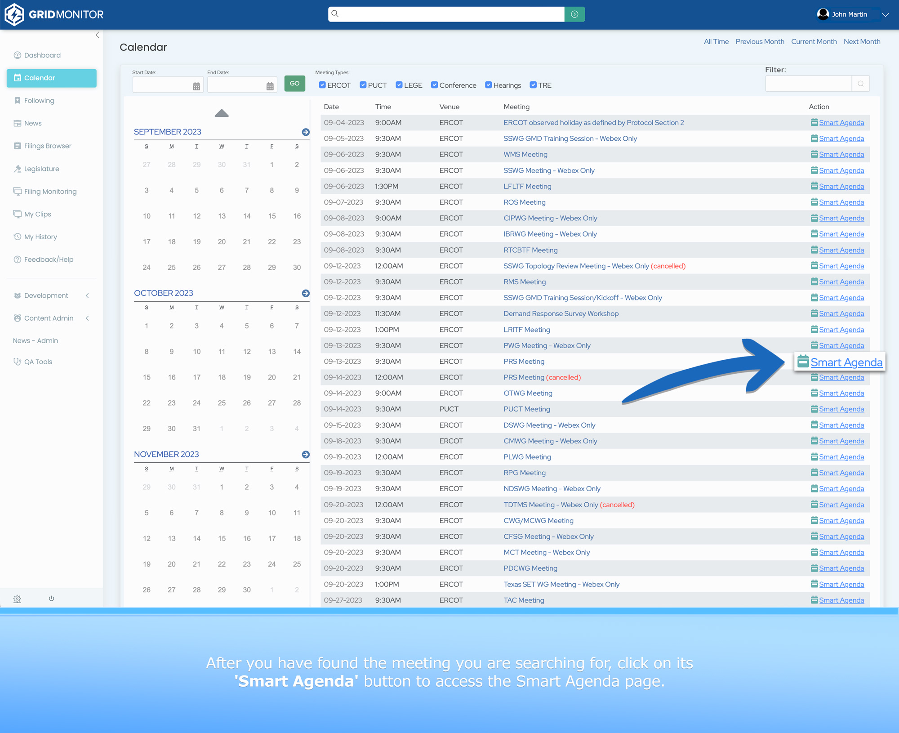Open the RTCBTF Meeting link
The image size is (899, 733).
[530, 250]
